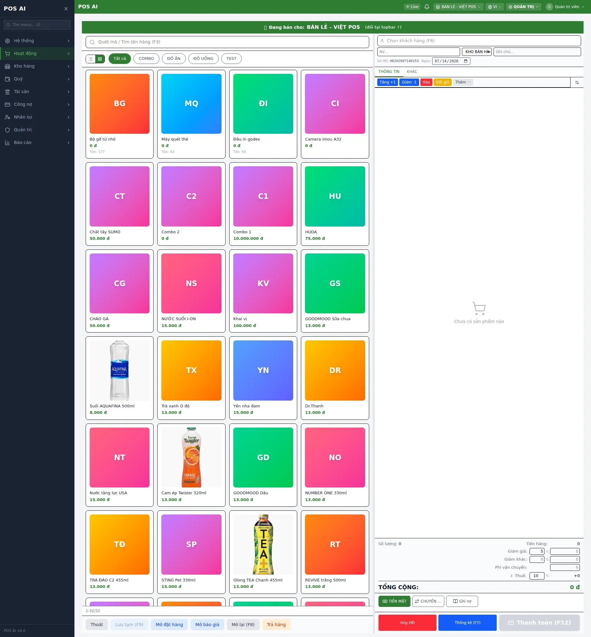
Task: Click the Quản trị viên user avatar
Action: [549, 7]
